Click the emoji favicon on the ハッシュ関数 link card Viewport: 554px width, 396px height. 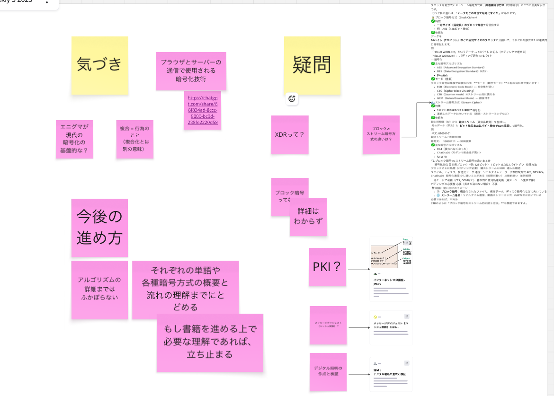(x=375, y=317)
